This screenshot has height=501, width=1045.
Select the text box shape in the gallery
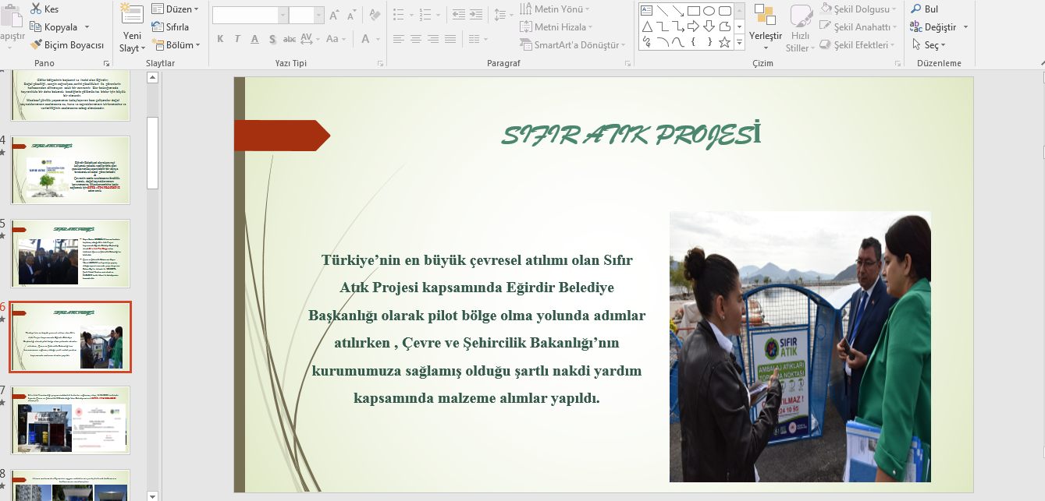pyautogui.click(x=646, y=11)
